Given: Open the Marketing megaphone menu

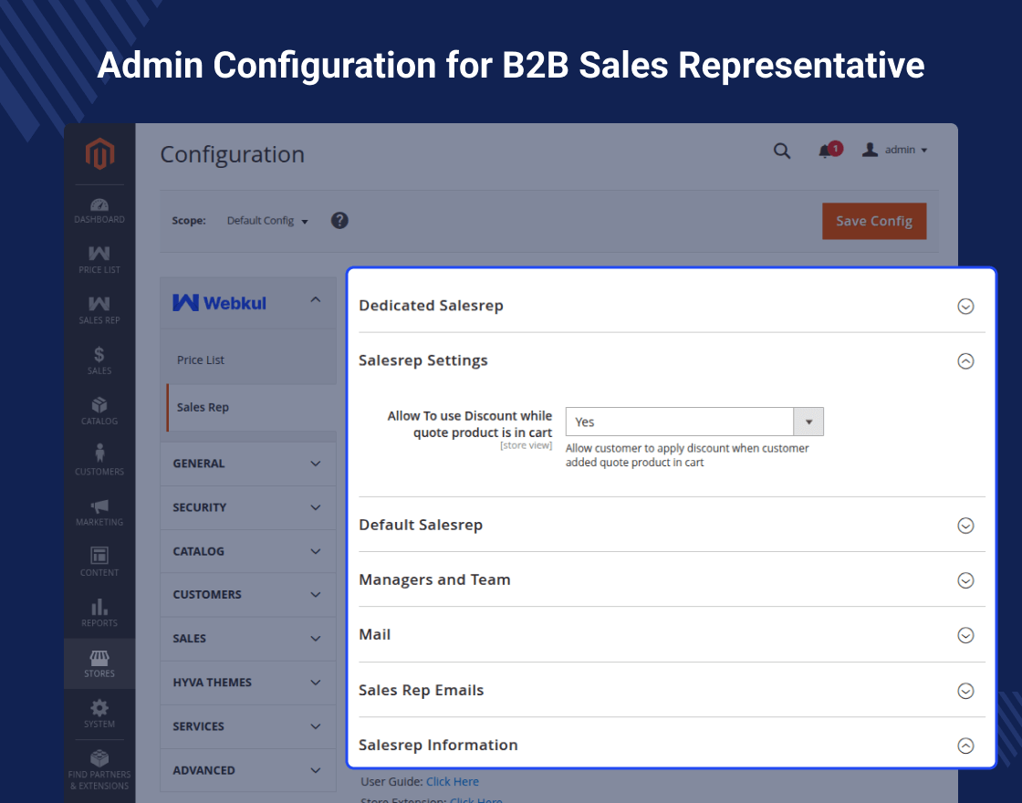Looking at the screenshot, I should click(x=99, y=512).
